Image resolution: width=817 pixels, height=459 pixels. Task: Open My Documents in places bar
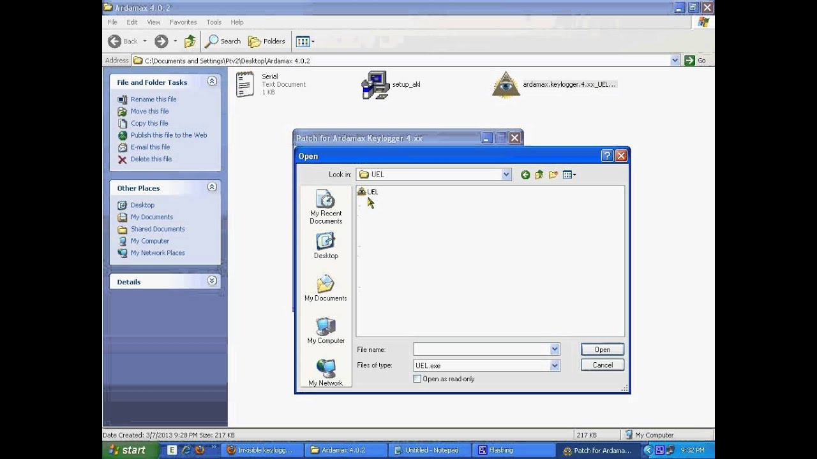326,288
